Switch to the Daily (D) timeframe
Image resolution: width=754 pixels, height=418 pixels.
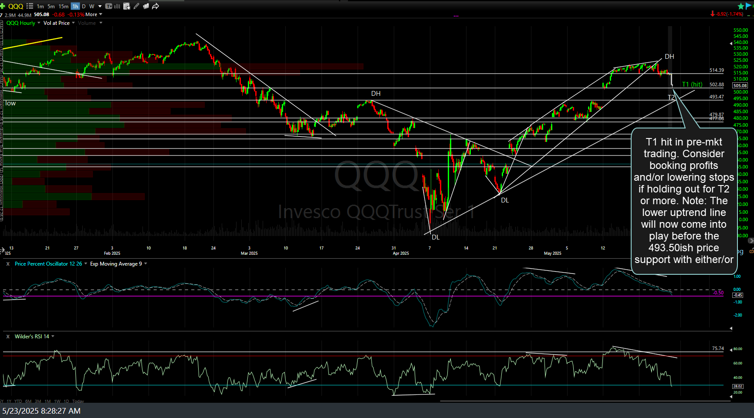click(84, 6)
